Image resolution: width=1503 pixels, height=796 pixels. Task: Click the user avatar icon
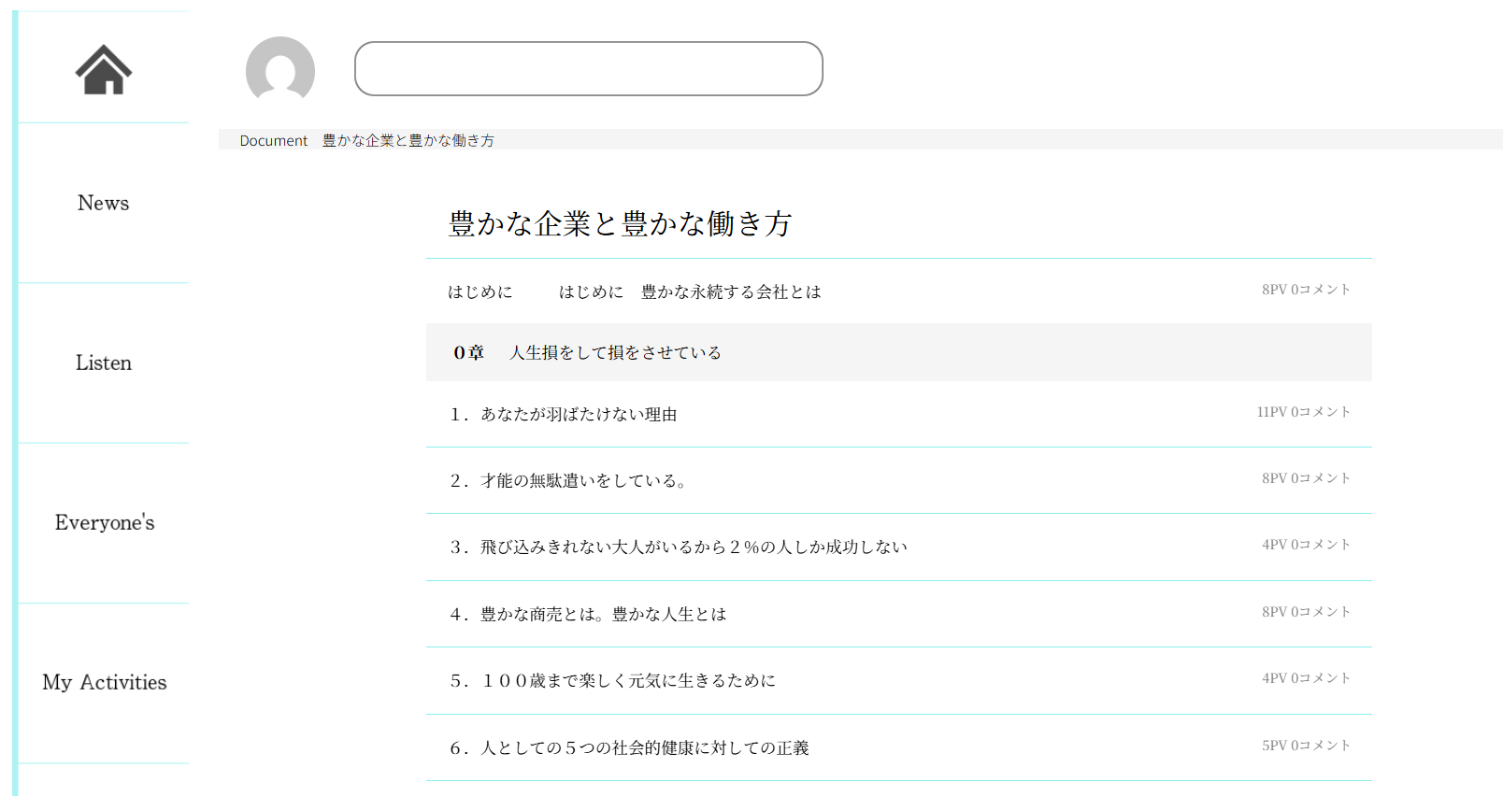(280, 70)
